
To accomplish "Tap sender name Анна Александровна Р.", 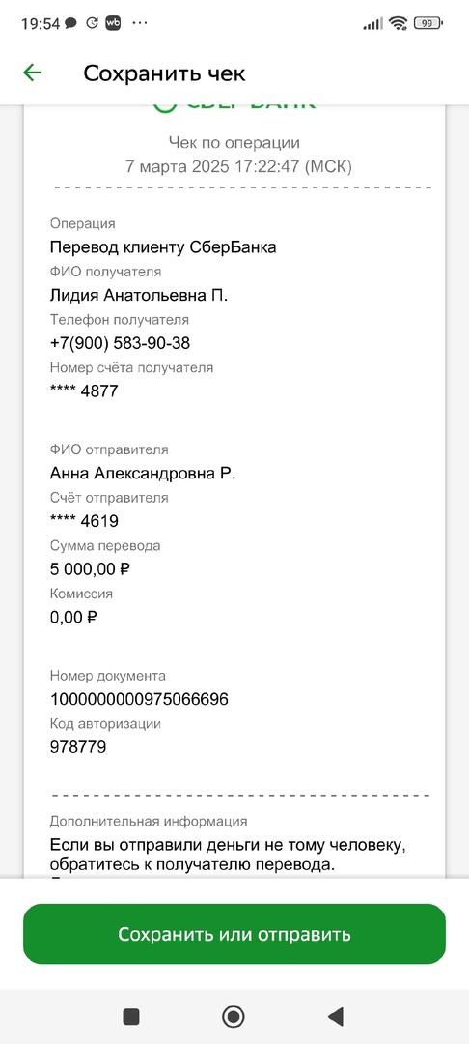I will coord(143,474).
